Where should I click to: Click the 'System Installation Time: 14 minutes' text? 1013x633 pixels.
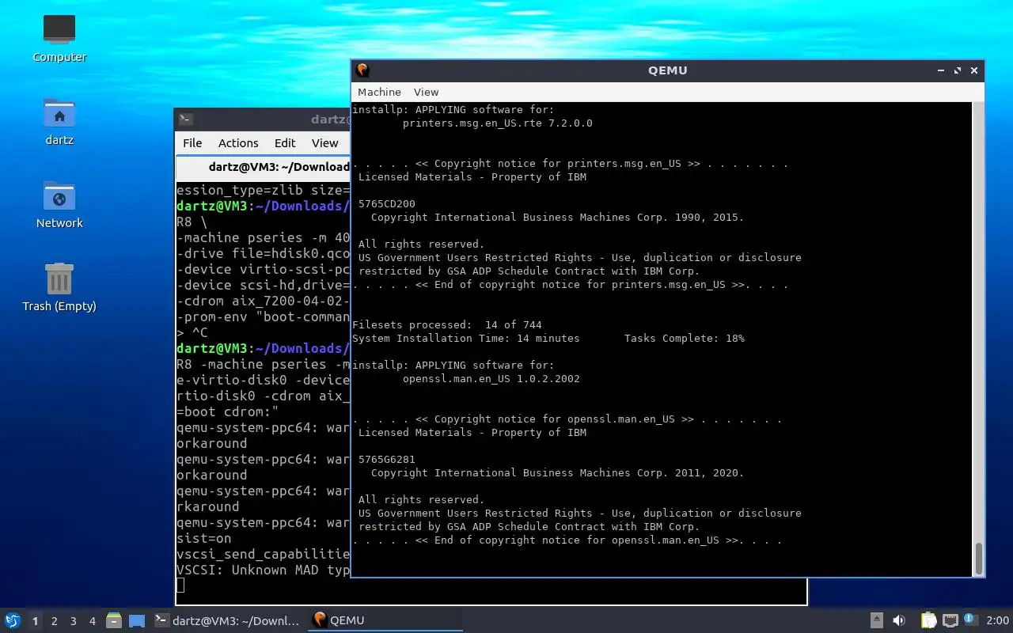click(x=466, y=338)
